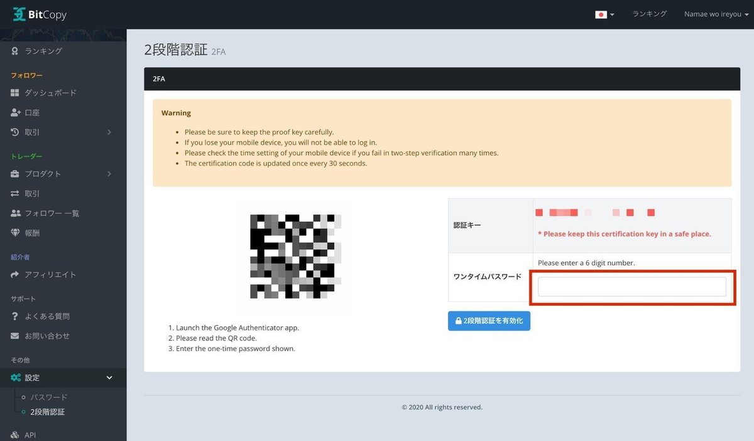Image resolution: width=754 pixels, height=441 pixels.
Task: Open the 口座 sidebar item
Action: point(32,113)
